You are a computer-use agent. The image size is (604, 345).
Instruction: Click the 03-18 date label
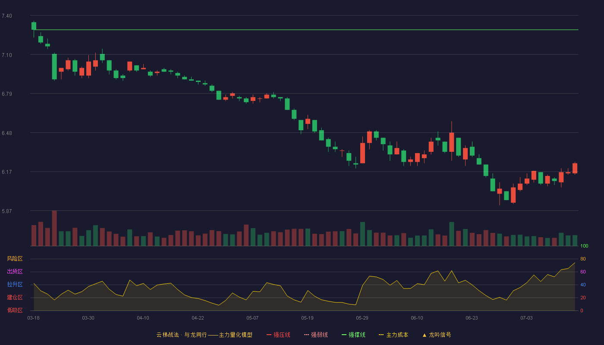pos(34,318)
